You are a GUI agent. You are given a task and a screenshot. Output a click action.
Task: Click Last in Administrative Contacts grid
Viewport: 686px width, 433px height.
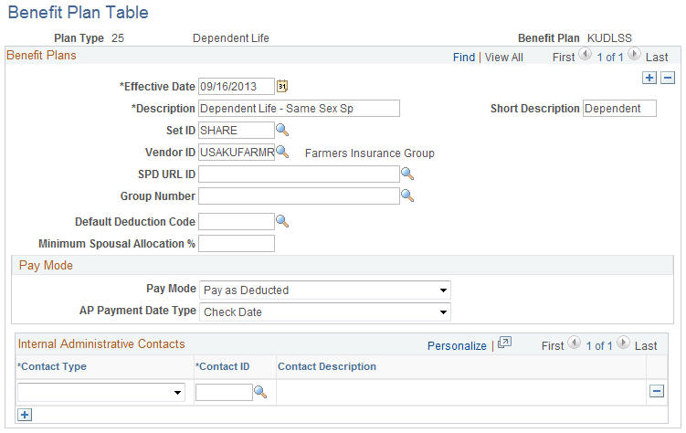(646, 346)
